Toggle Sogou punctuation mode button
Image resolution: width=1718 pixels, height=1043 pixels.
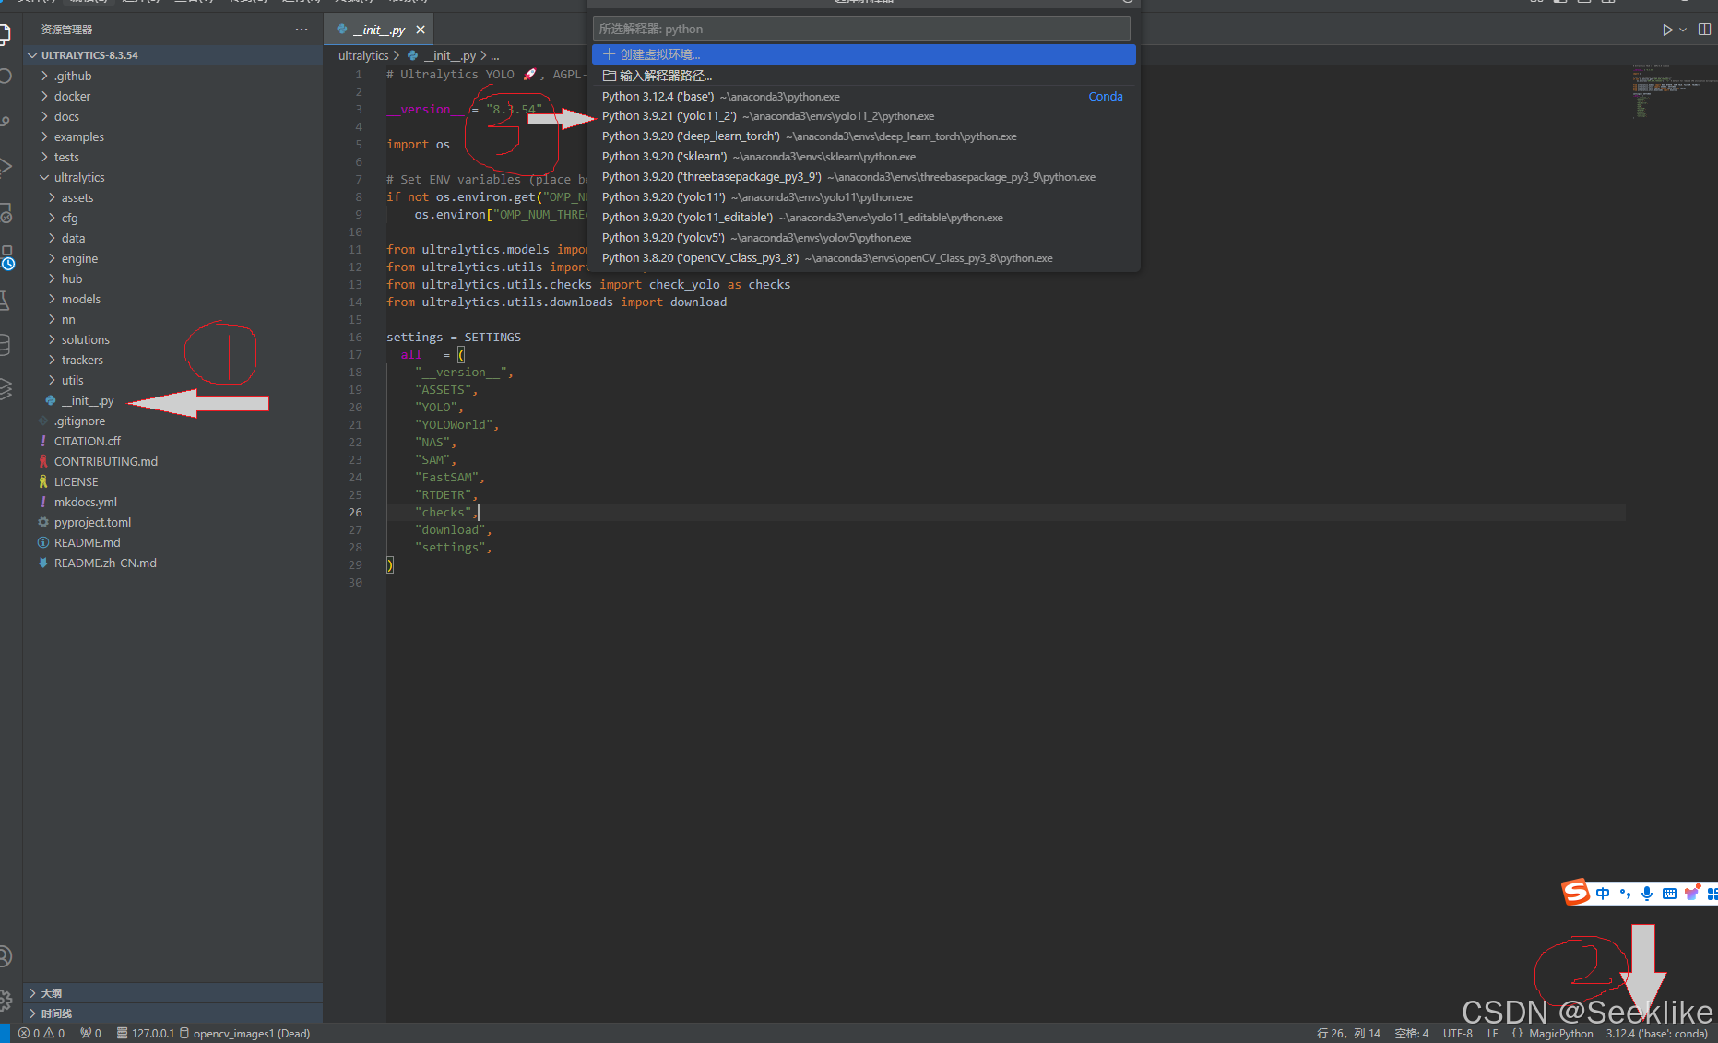click(1625, 893)
